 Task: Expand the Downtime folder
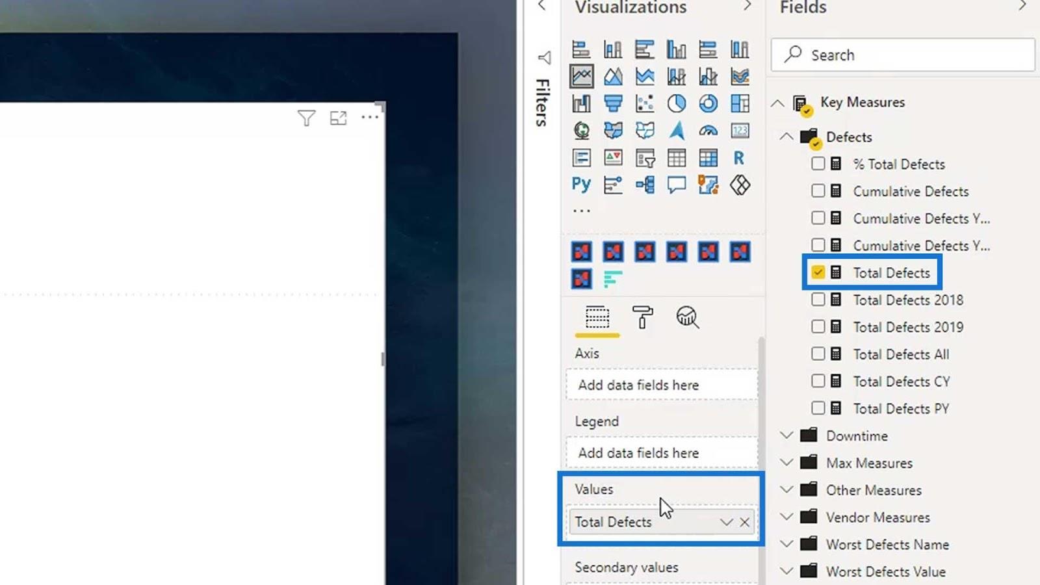coord(786,435)
